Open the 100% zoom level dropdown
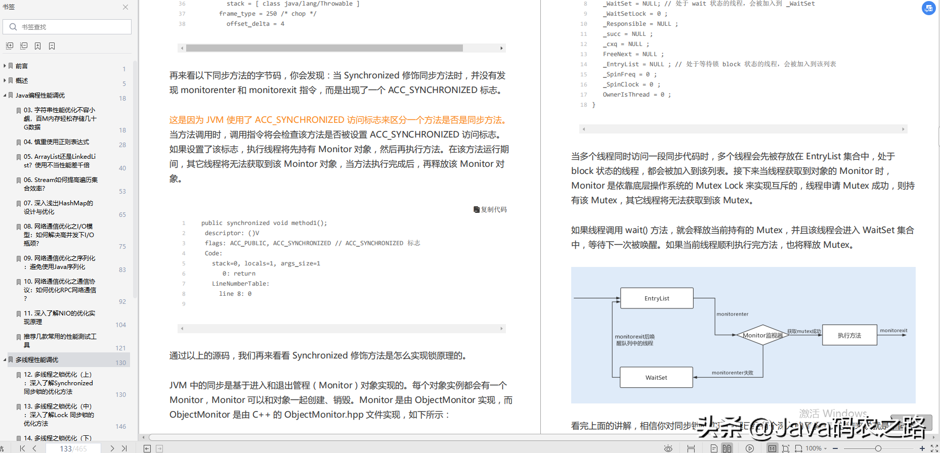Viewport: 940px width, 453px height. pyautogui.click(x=817, y=448)
